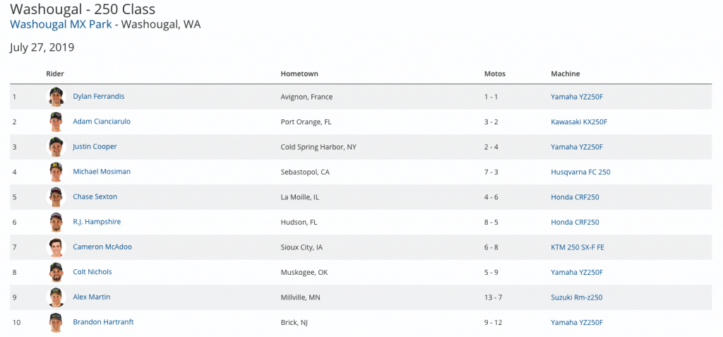Click the Rider column header
The height and width of the screenshot is (337, 723).
tap(55, 73)
